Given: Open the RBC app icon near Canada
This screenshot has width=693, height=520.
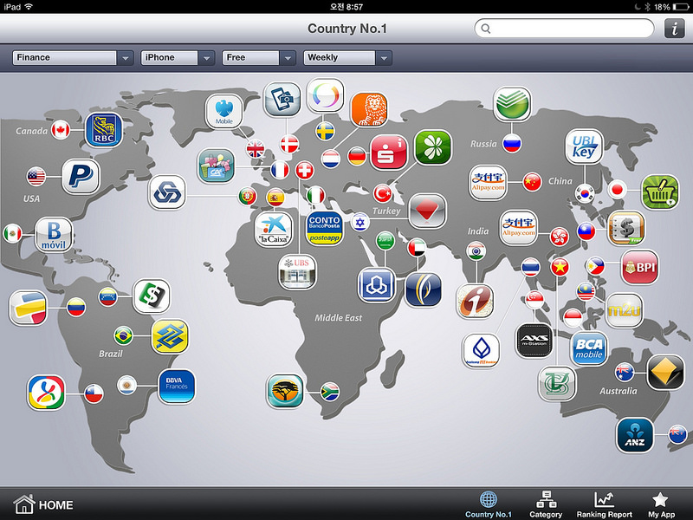Looking at the screenshot, I should (103, 130).
